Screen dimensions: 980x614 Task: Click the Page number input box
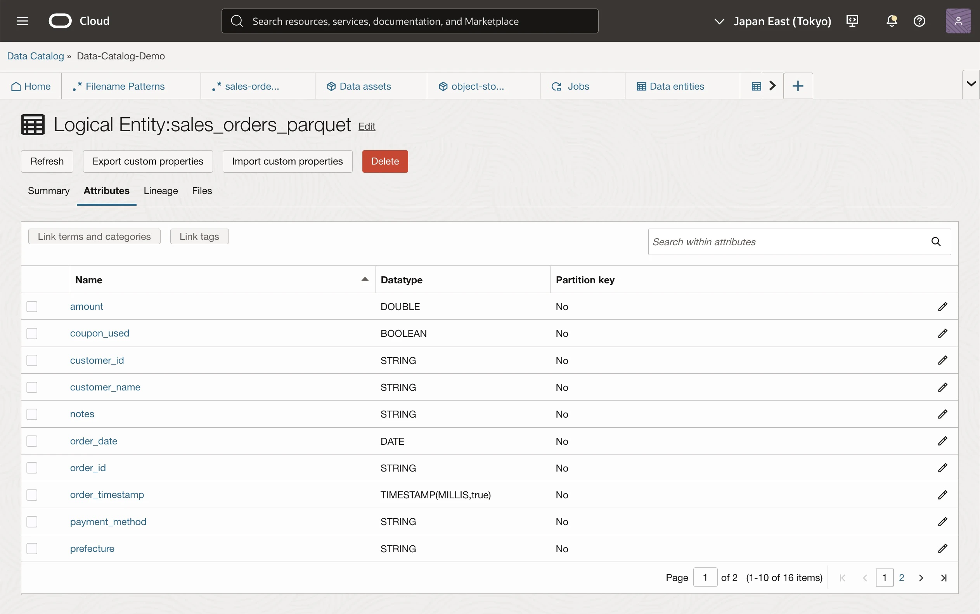705,577
